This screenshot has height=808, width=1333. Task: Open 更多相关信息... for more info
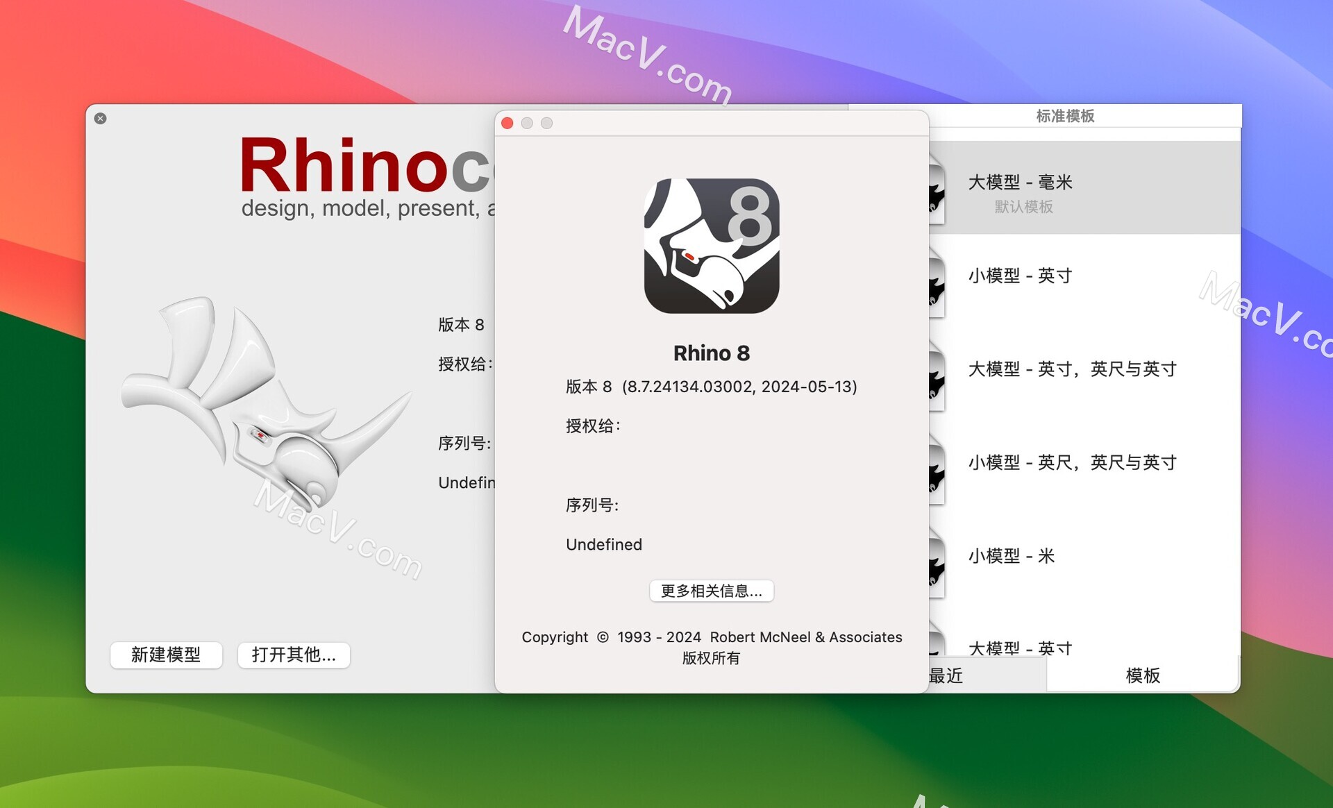[711, 591]
